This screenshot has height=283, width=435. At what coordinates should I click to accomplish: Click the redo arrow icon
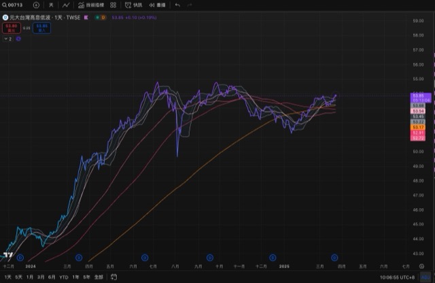click(190, 5)
